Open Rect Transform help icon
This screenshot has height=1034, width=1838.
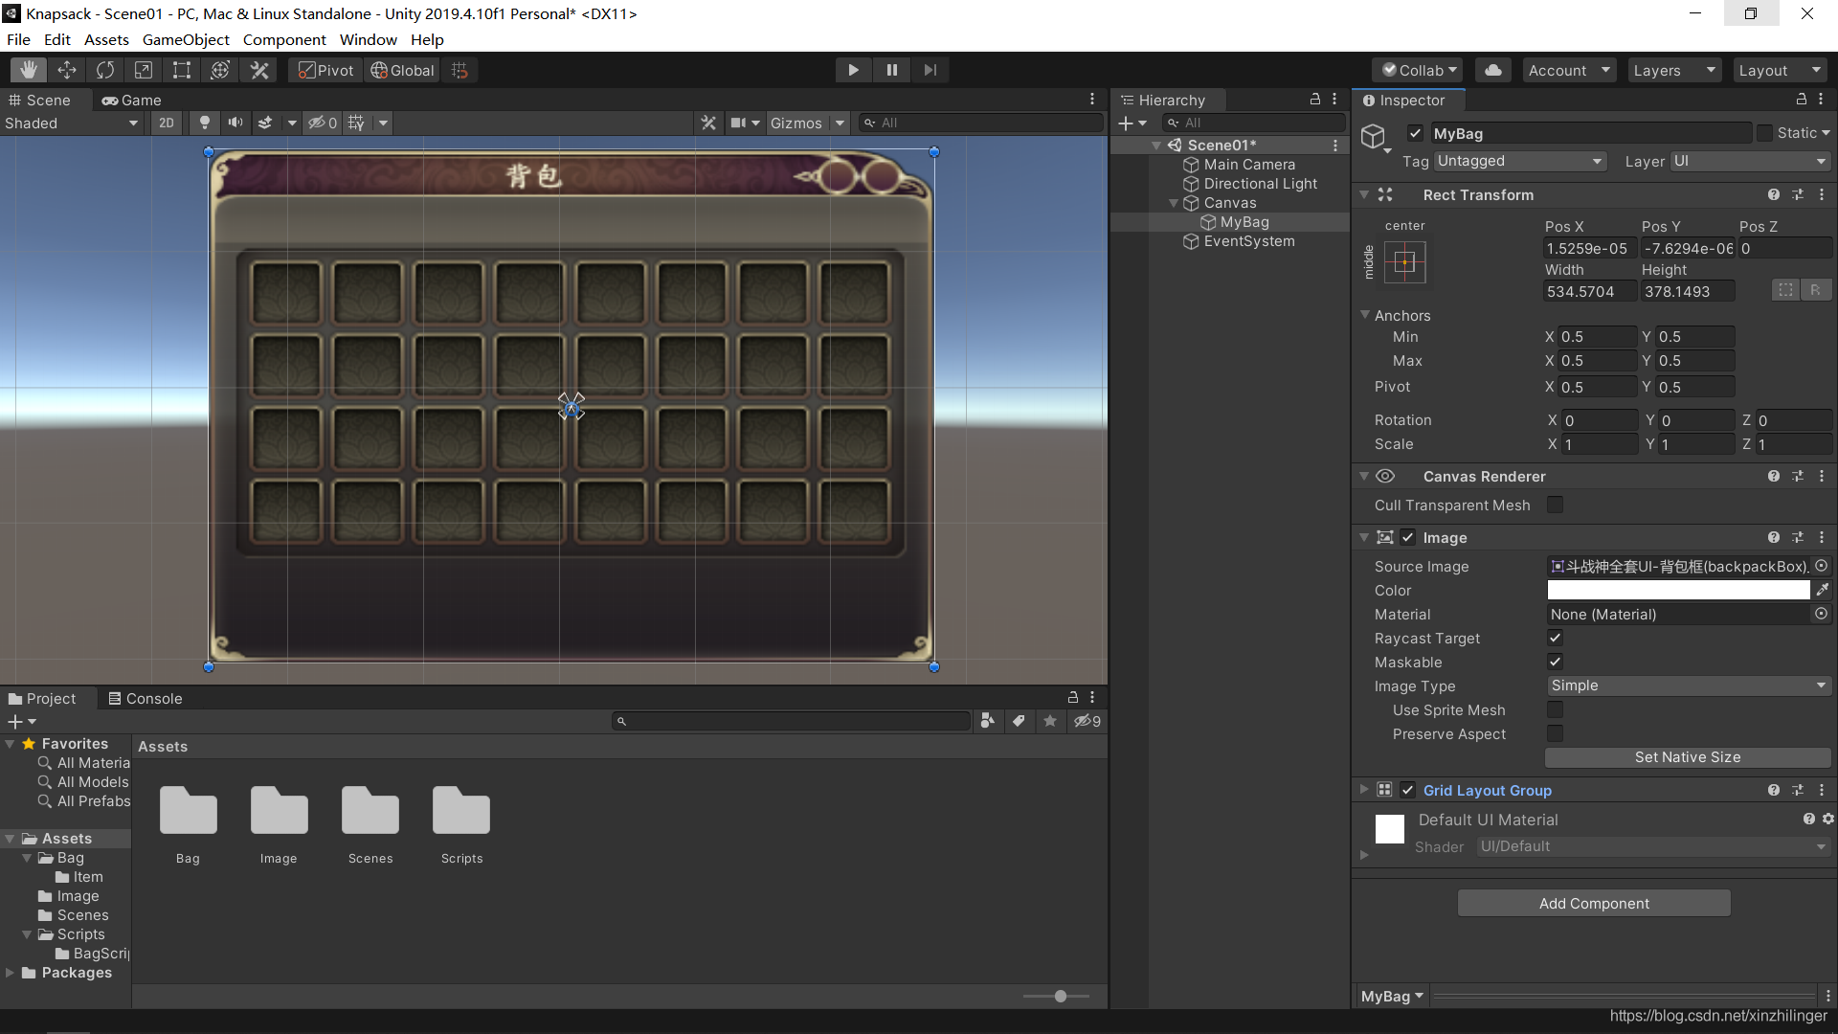tap(1774, 194)
